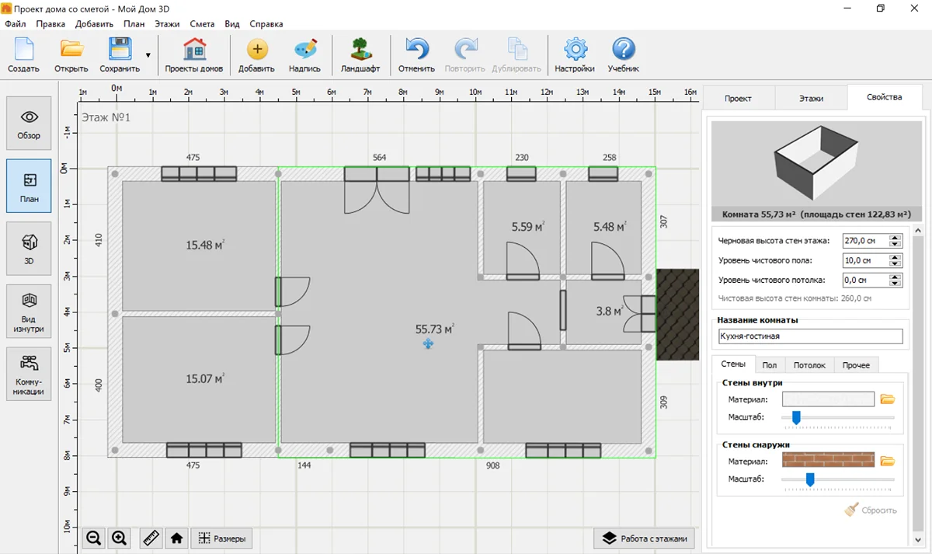Open the Файл menu

coord(16,24)
